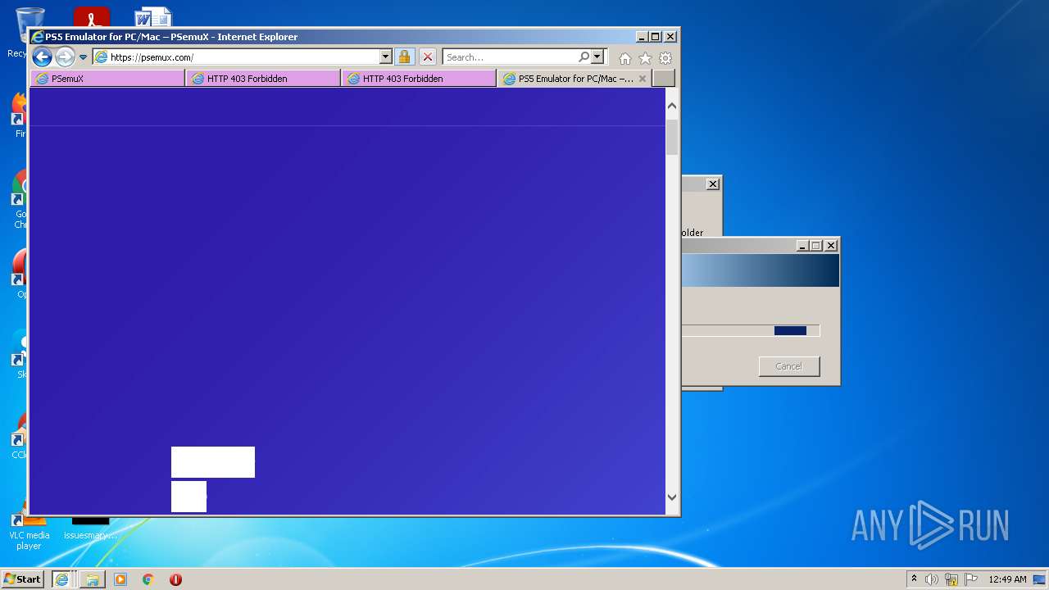Minimize the progress dialog window
1049x590 pixels.
tap(802, 246)
